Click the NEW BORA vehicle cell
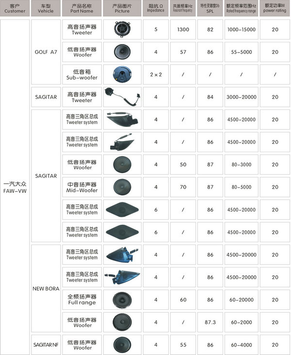 [x=46, y=288]
